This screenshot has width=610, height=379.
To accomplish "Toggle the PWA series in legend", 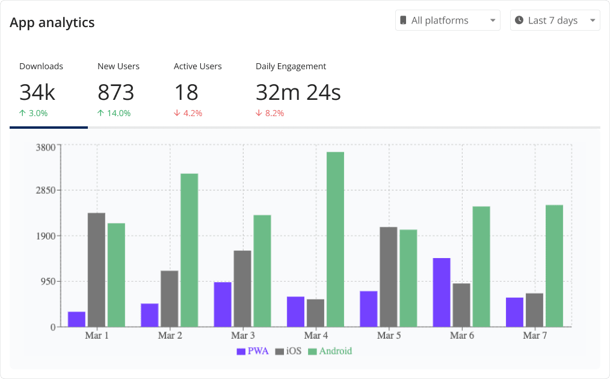I will (x=253, y=351).
